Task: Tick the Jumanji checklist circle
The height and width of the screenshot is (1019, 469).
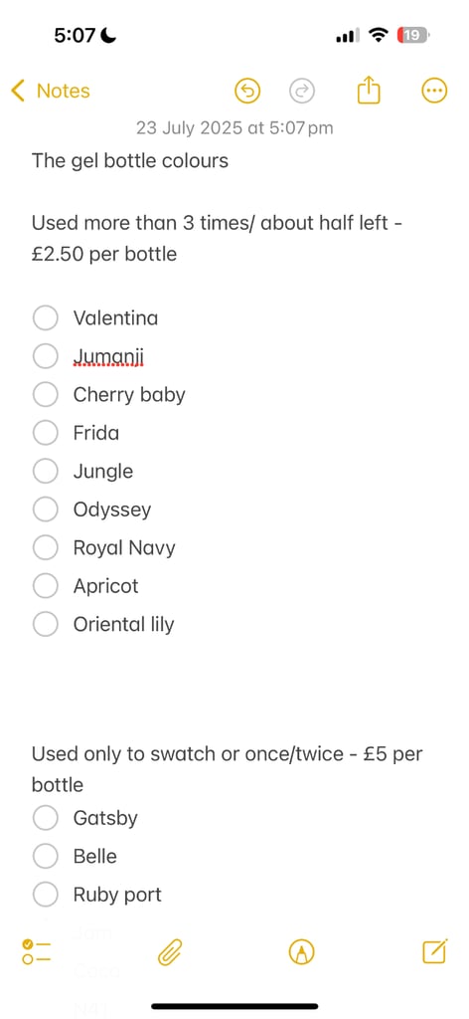Action: click(x=46, y=357)
